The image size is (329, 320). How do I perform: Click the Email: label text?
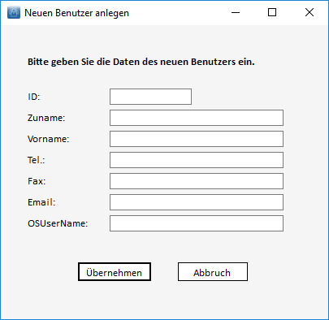tap(41, 202)
